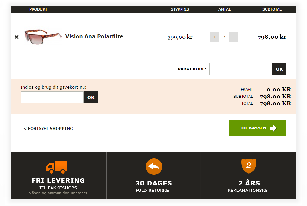Proceed with the green Til kassen button
Image resolution: width=307 pixels, height=206 pixels.
coord(257,128)
